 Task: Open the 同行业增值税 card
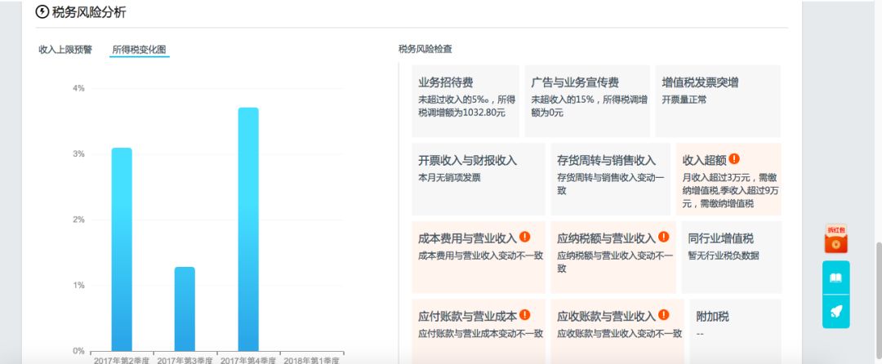[731, 257]
